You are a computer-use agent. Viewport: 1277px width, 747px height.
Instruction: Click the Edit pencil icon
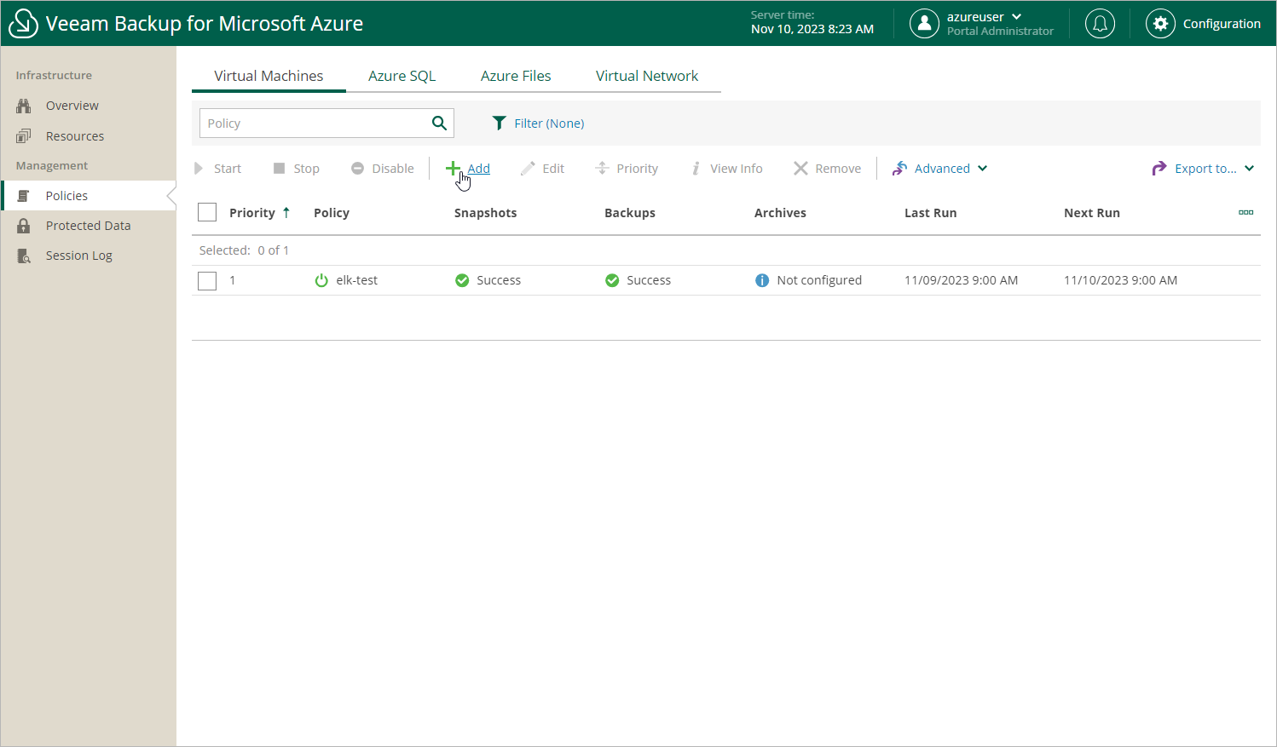pyautogui.click(x=528, y=169)
